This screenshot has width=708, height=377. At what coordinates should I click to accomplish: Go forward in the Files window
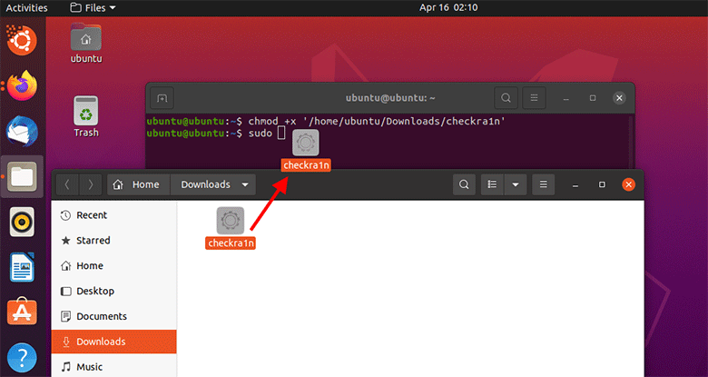click(91, 184)
